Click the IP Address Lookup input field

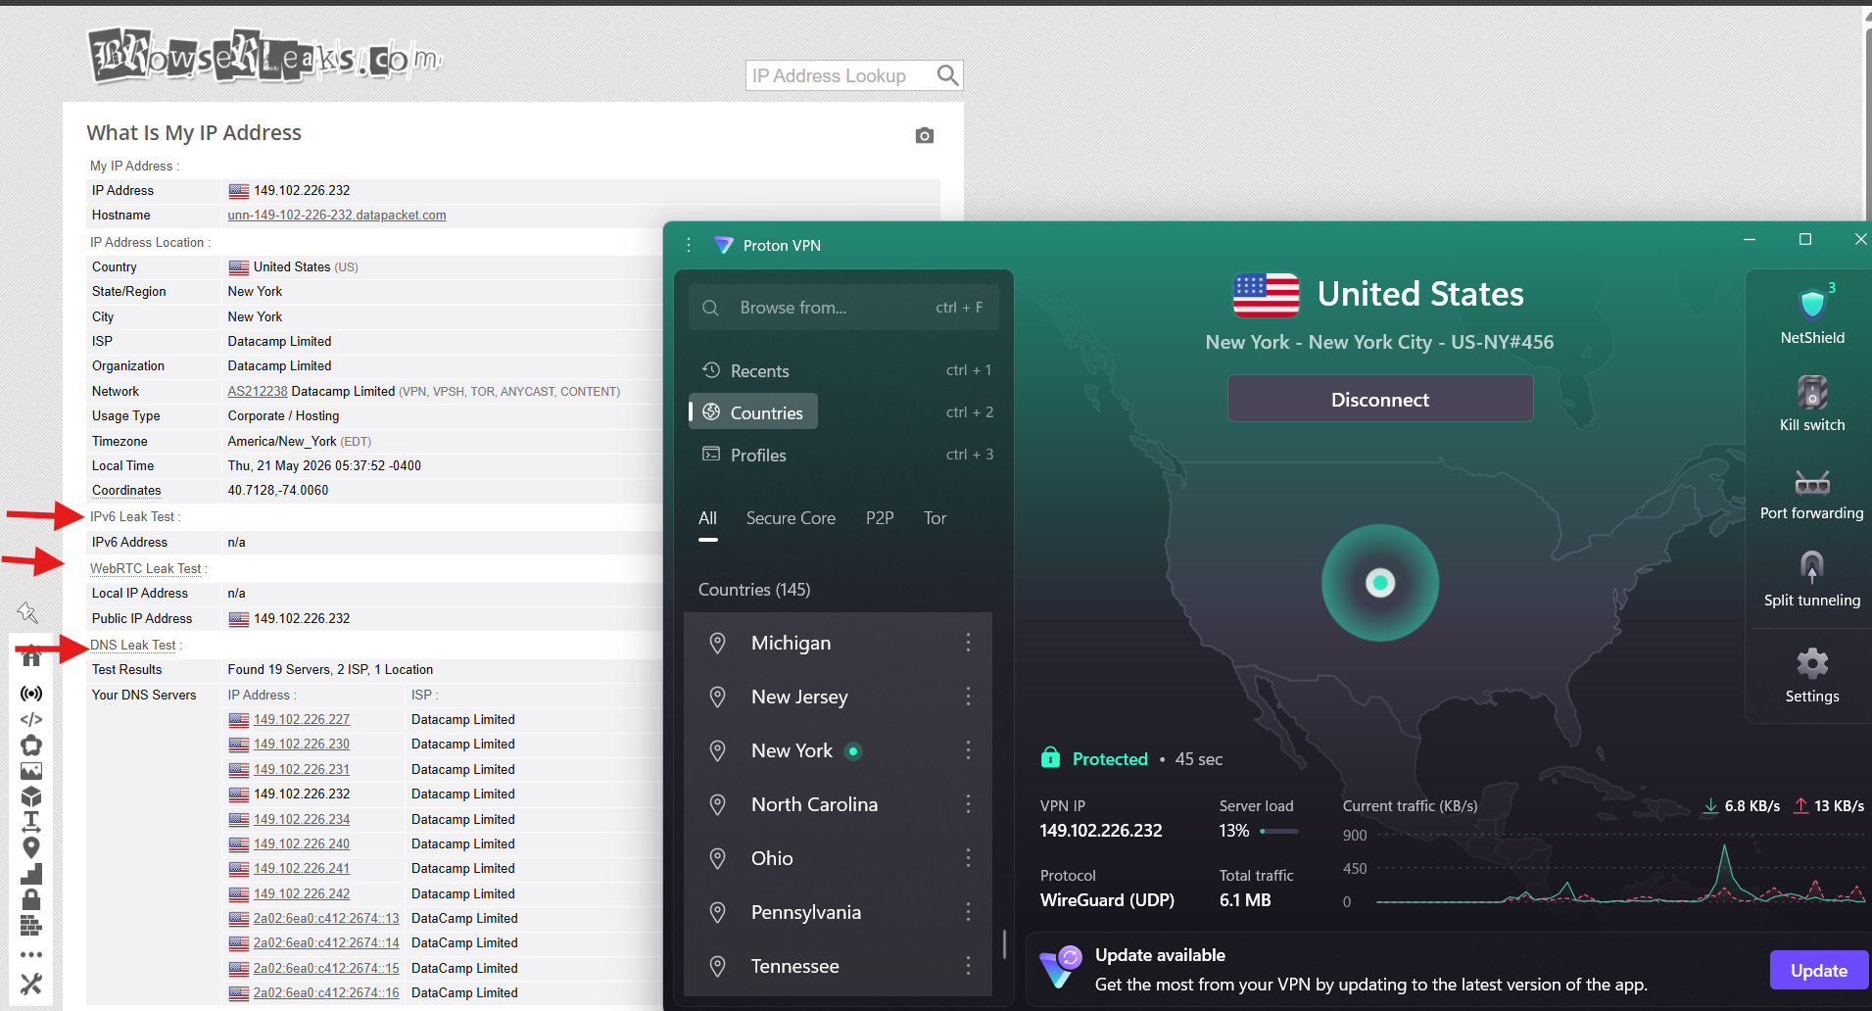coord(841,75)
